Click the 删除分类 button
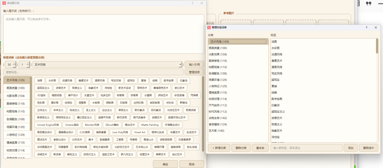This screenshot has width=383, height=168. tap(241, 148)
